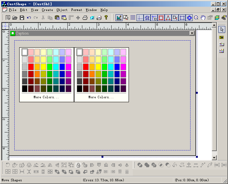Toggle the crosshair guide snap button
The height and width of the screenshot is (184, 228).
(x=140, y=18)
